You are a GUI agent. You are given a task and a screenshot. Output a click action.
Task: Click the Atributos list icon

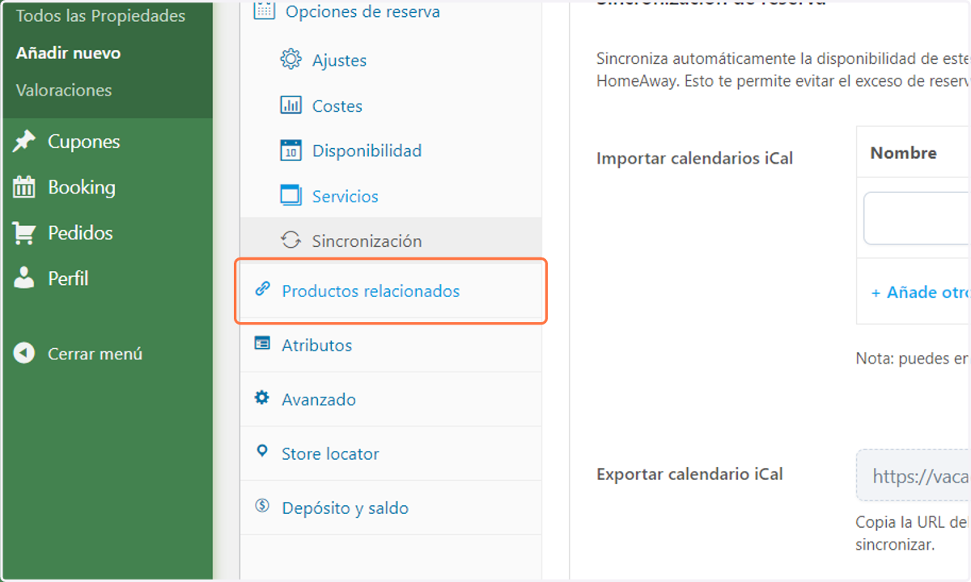pyautogui.click(x=261, y=343)
